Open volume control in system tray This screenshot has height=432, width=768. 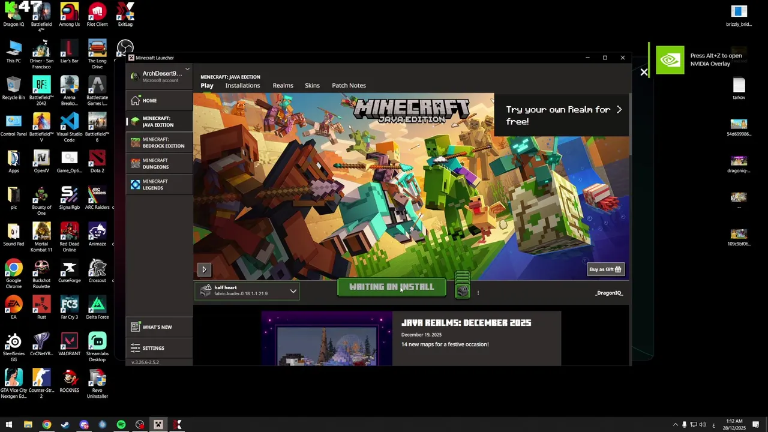[702, 425]
